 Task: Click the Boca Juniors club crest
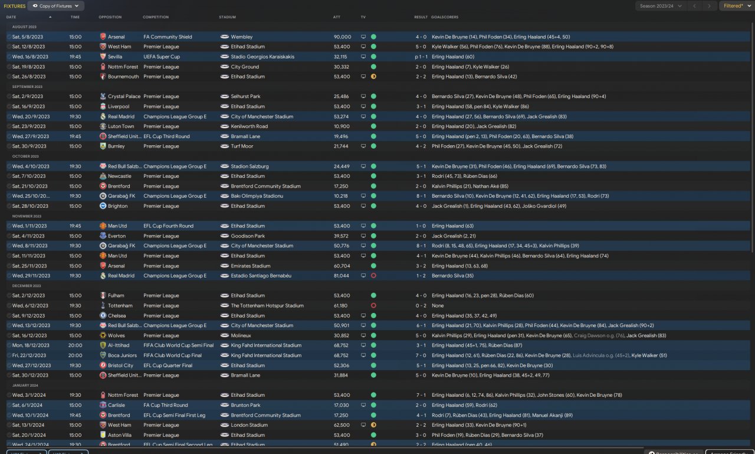click(103, 355)
